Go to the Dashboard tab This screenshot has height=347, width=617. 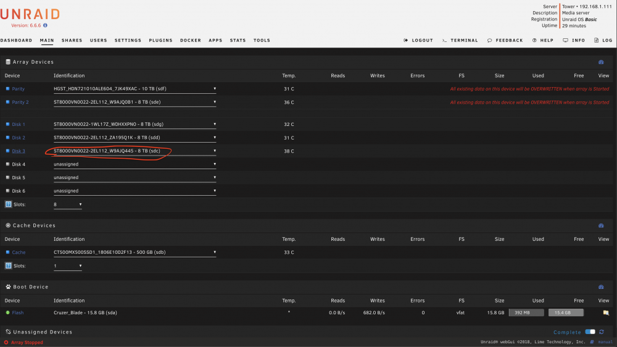[16, 40]
